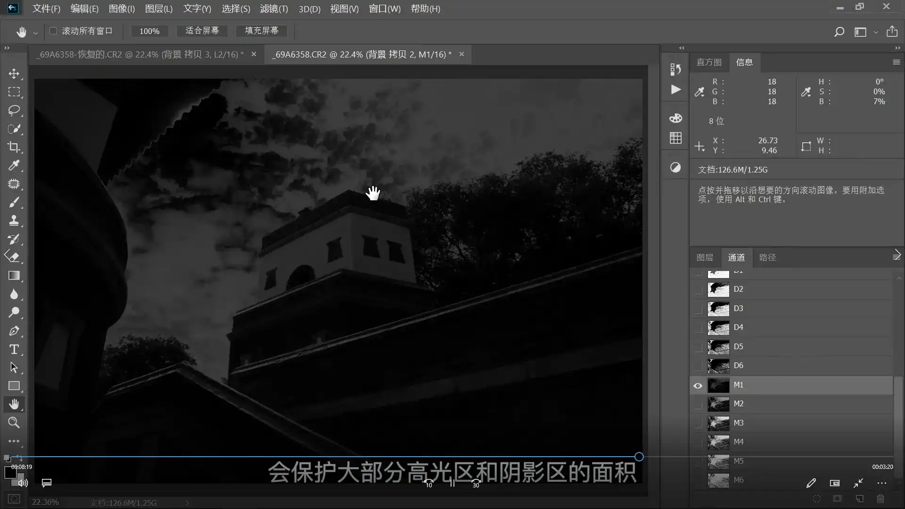Hide the M1 channel visibility eye
The image size is (905, 509).
(697, 385)
